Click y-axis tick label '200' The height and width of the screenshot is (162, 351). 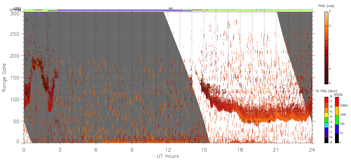coord(15,56)
